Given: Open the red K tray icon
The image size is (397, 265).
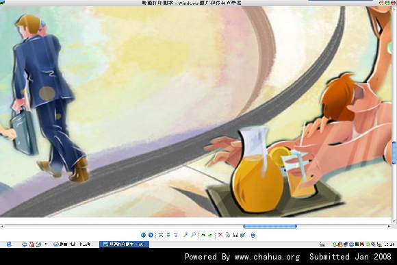Looking at the screenshot, I should [x=362, y=244].
